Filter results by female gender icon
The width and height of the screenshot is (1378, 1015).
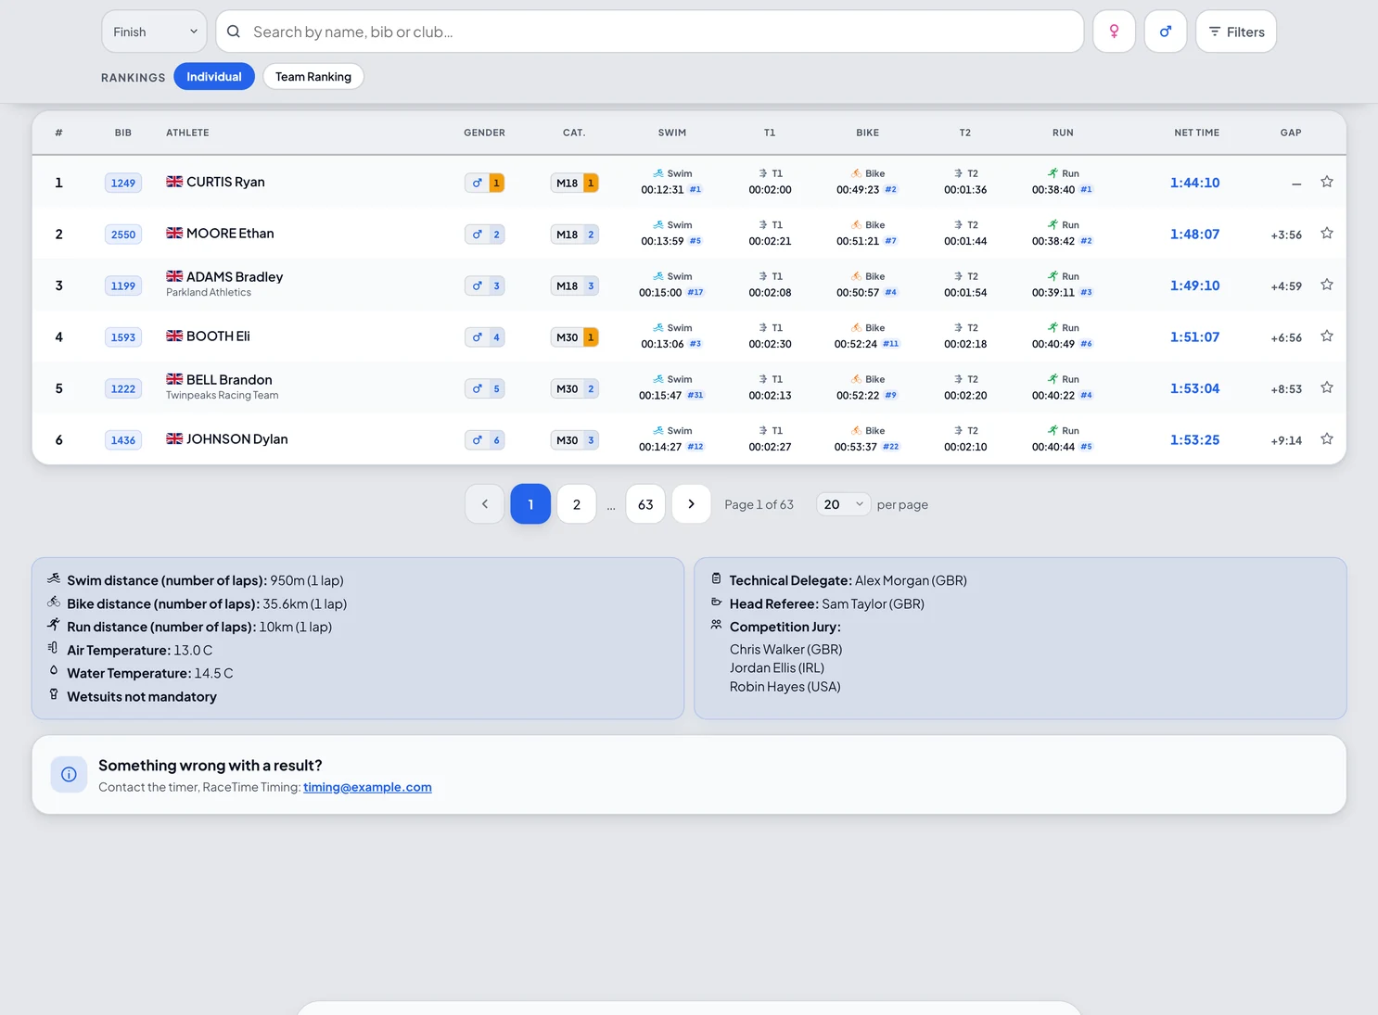[1114, 32]
